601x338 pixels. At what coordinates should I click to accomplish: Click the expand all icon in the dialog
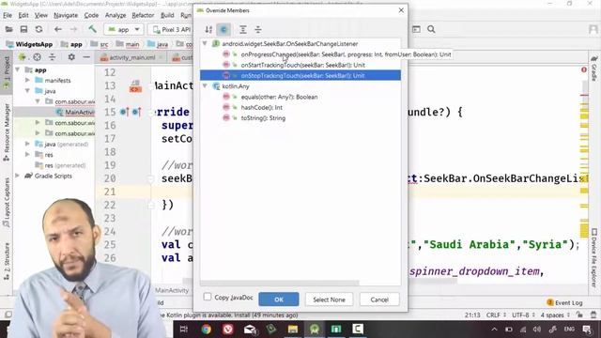[x=242, y=29]
